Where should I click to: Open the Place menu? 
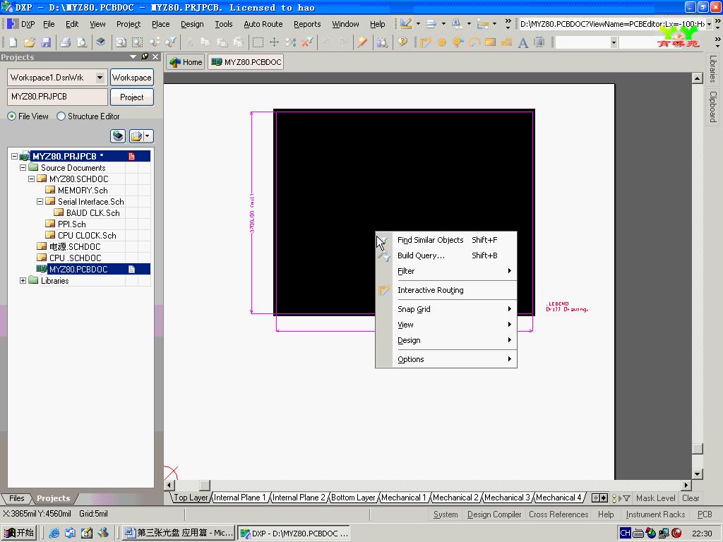[160, 24]
